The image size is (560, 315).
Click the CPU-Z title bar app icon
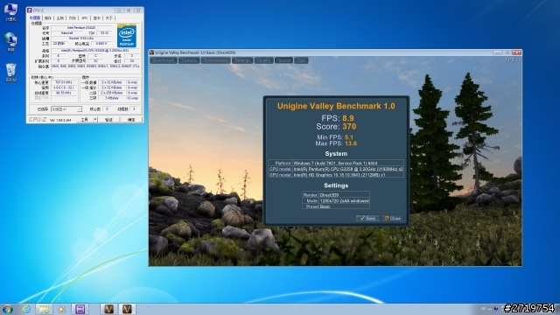29,10
